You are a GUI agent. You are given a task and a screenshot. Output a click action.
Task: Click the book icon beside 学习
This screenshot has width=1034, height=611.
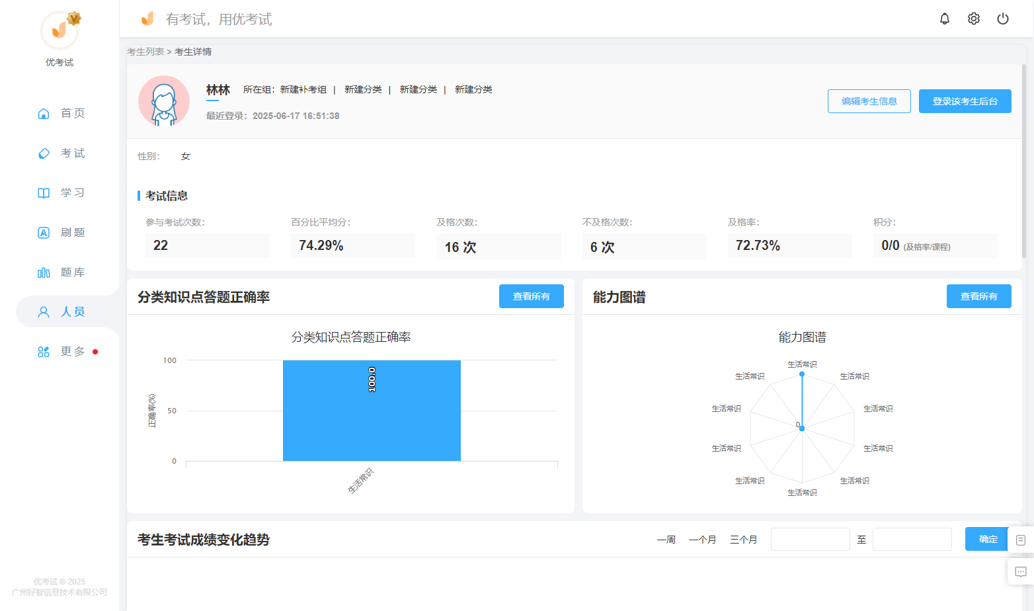point(44,193)
